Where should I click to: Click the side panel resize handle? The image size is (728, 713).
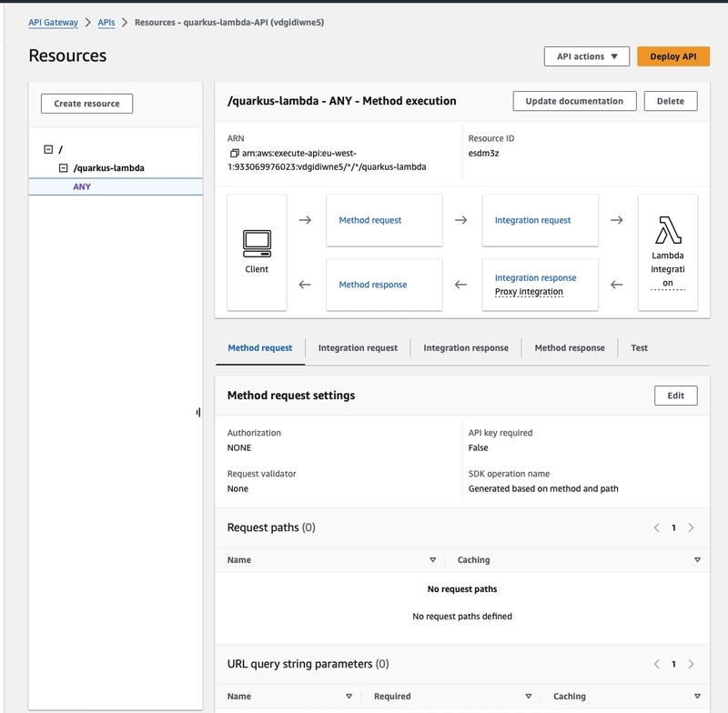tap(198, 412)
